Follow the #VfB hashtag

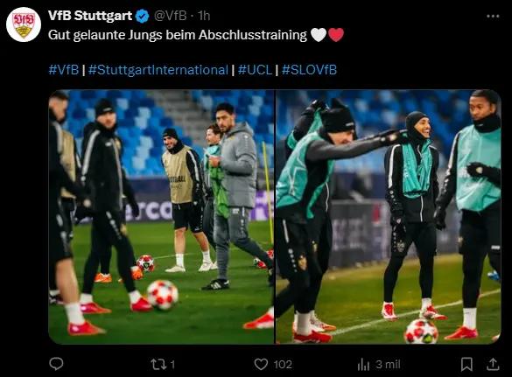click(x=64, y=70)
